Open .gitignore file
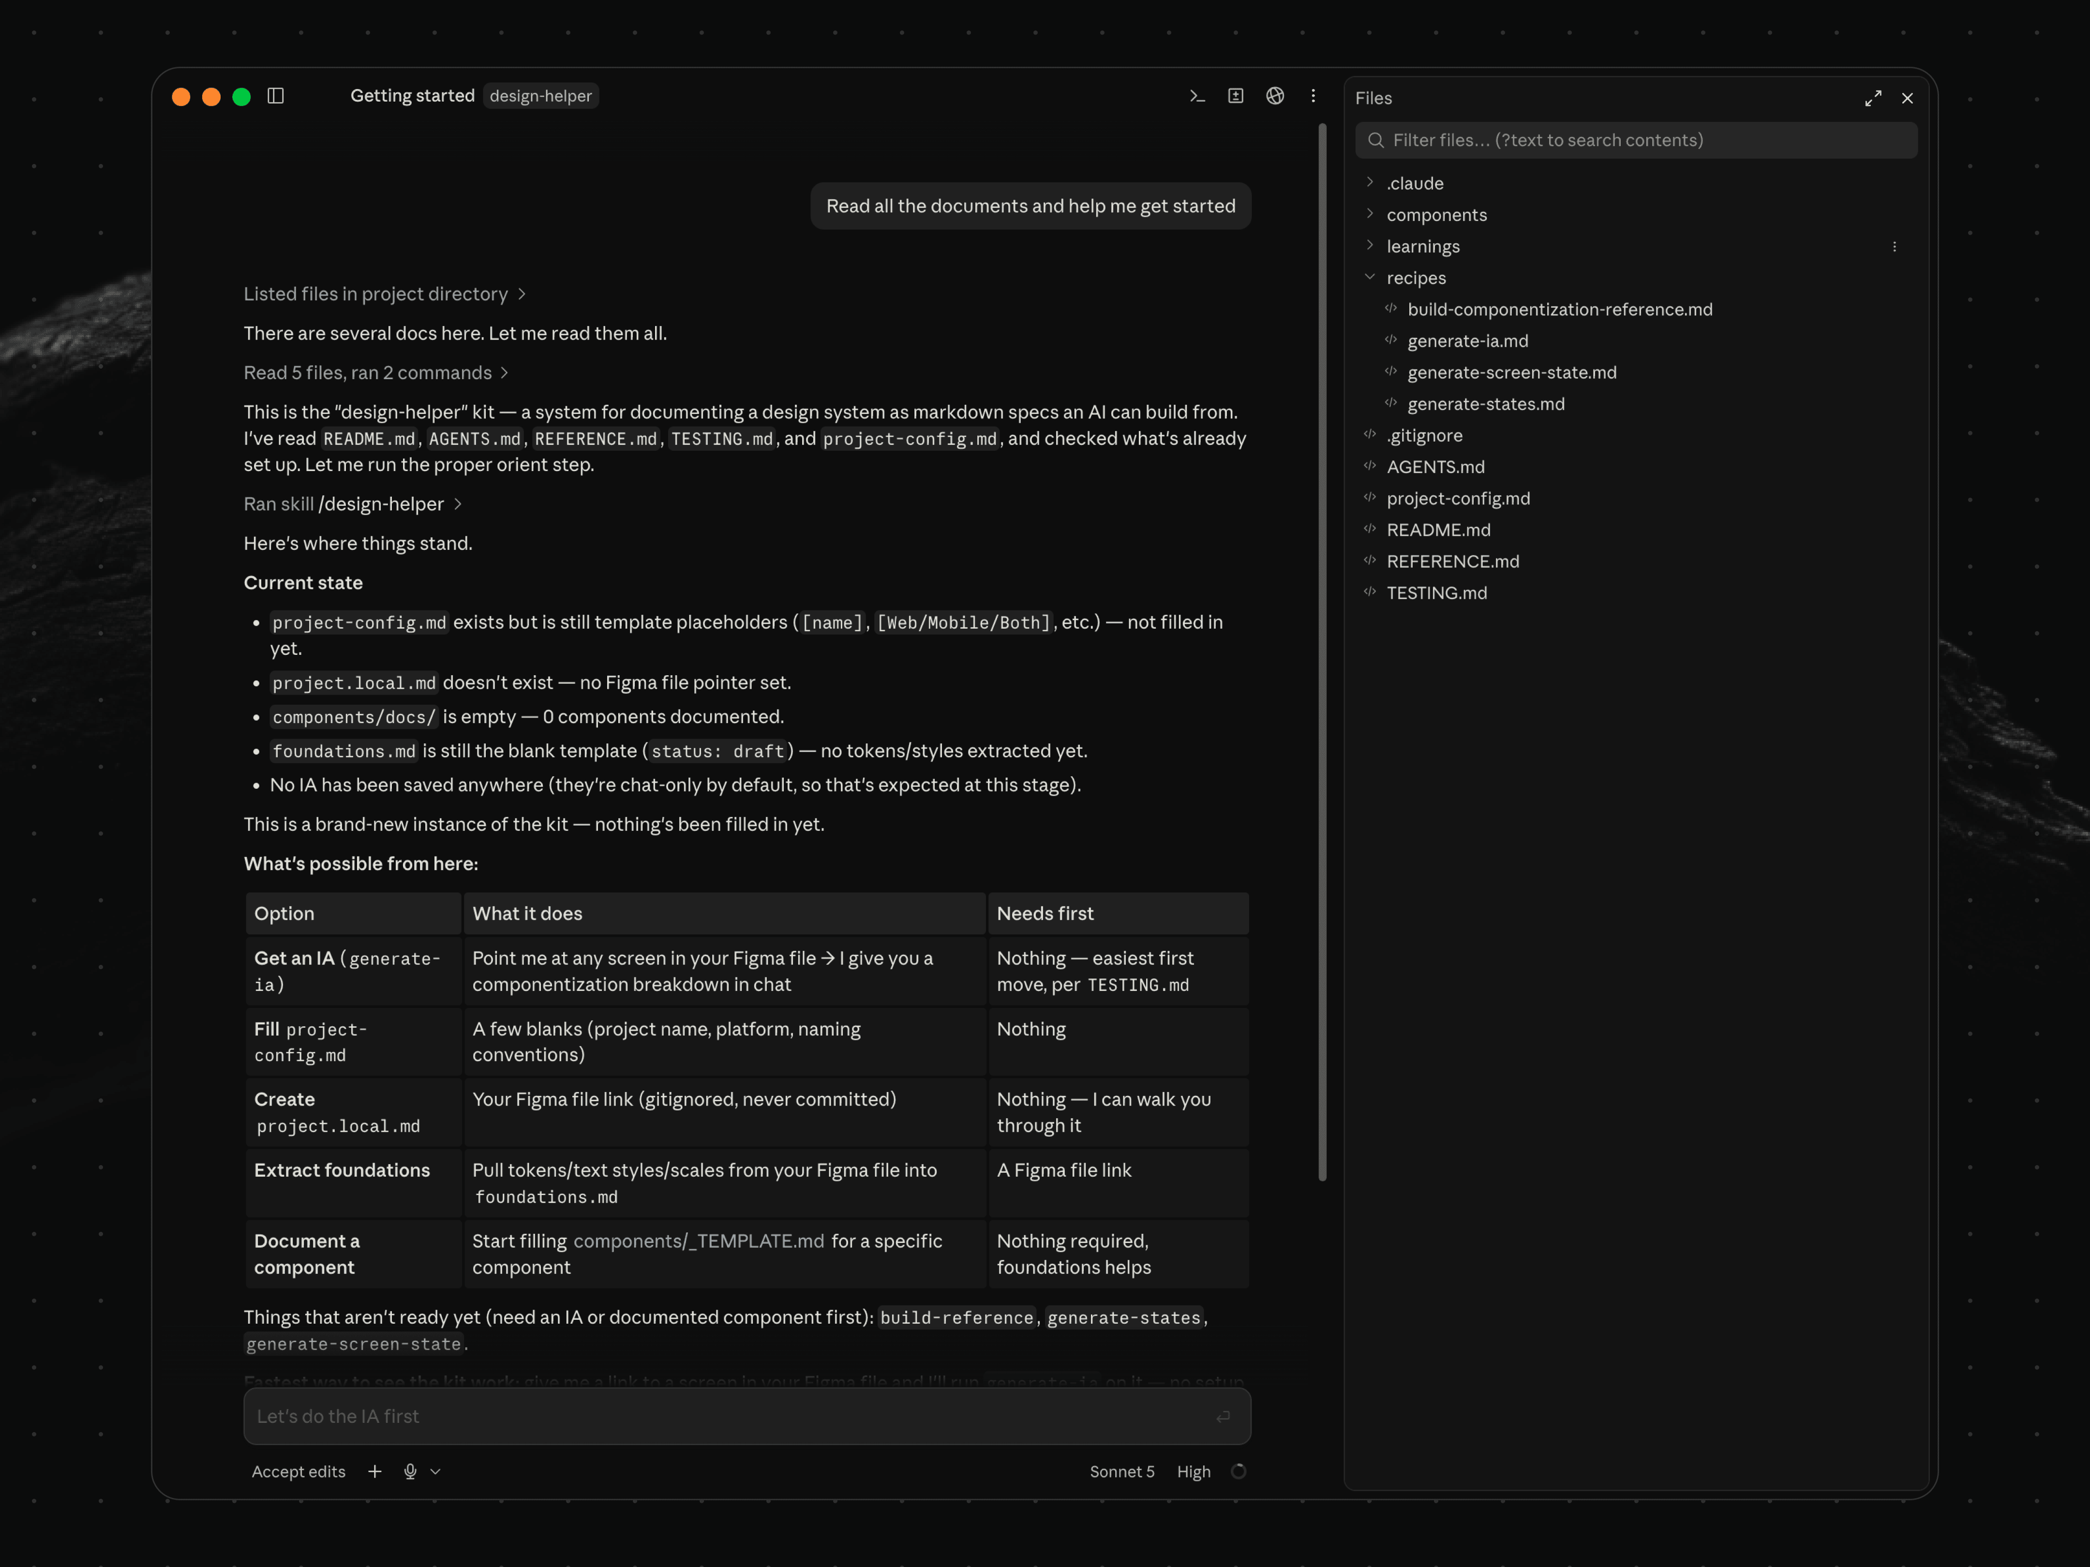The width and height of the screenshot is (2090, 1567). pos(1424,435)
